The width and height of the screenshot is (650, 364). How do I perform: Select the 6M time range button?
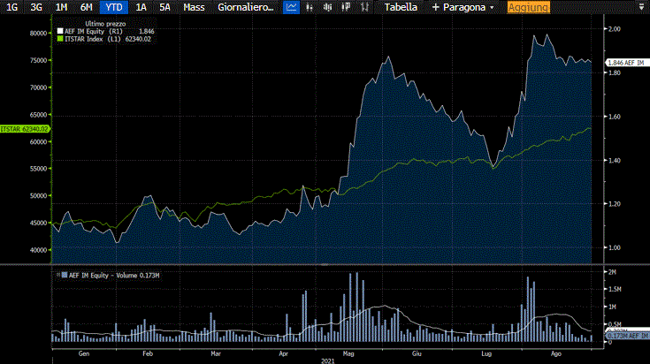(x=86, y=7)
